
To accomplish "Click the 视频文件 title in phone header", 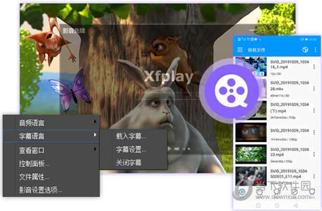I will point(257,50).
